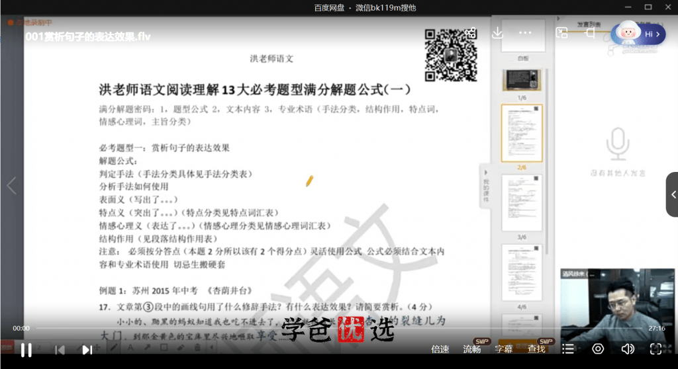Minimize the Baidu Netdisk player window
This screenshot has width=678, height=369.
(x=628, y=7)
